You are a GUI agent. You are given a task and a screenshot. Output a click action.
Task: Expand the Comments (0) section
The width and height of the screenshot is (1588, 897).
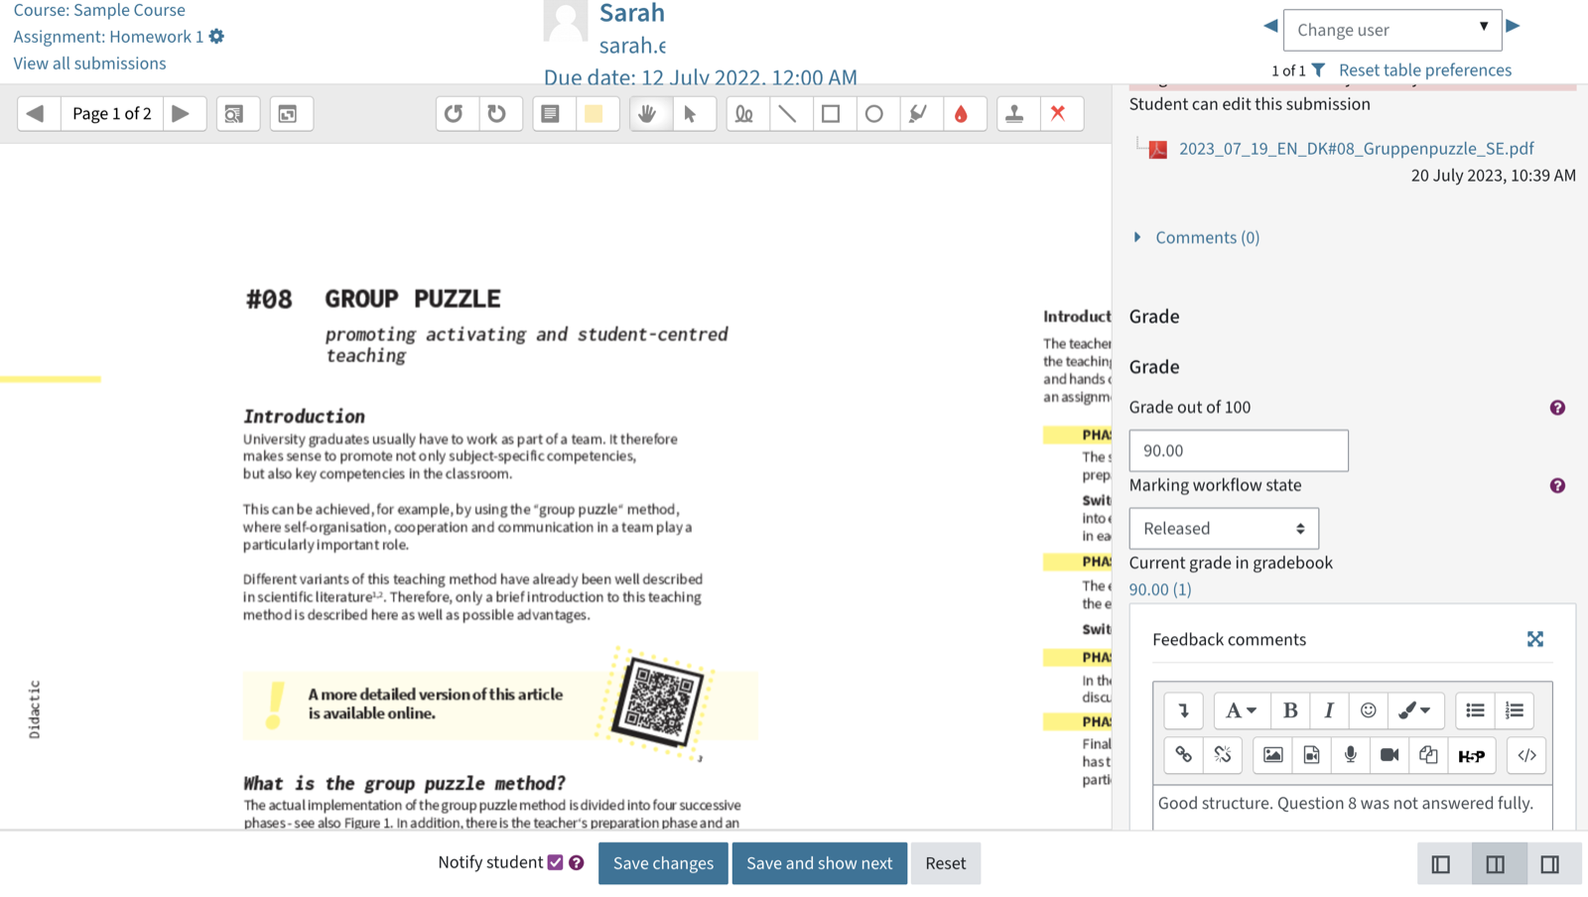pos(1207,237)
